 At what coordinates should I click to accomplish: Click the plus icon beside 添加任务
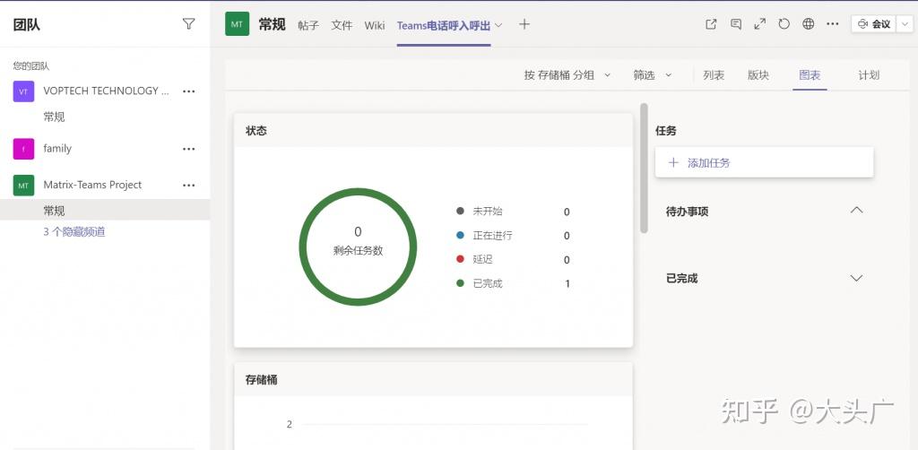pos(673,162)
